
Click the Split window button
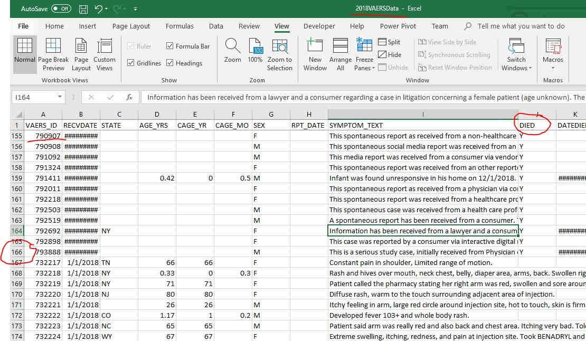389,42
